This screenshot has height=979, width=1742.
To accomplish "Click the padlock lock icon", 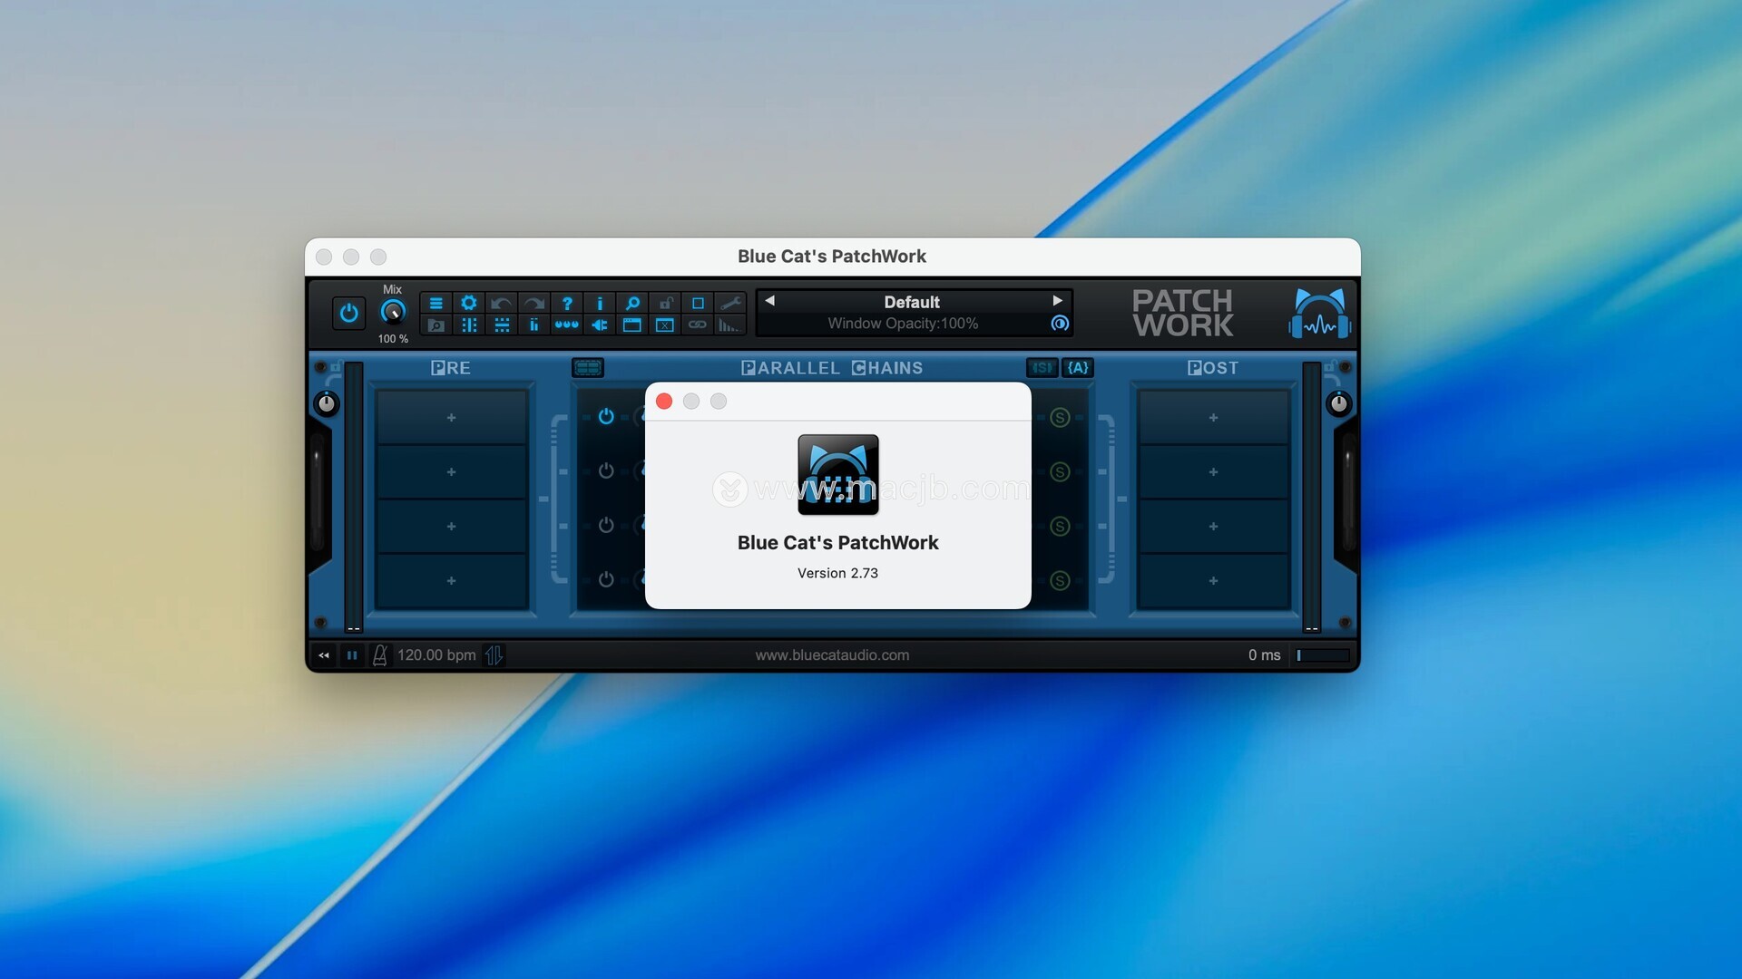I will tap(665, 303).
